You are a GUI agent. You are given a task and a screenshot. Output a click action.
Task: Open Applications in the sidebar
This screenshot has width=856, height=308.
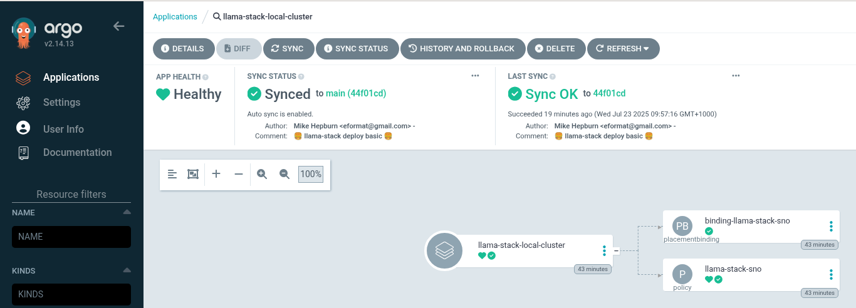[71, 78]
